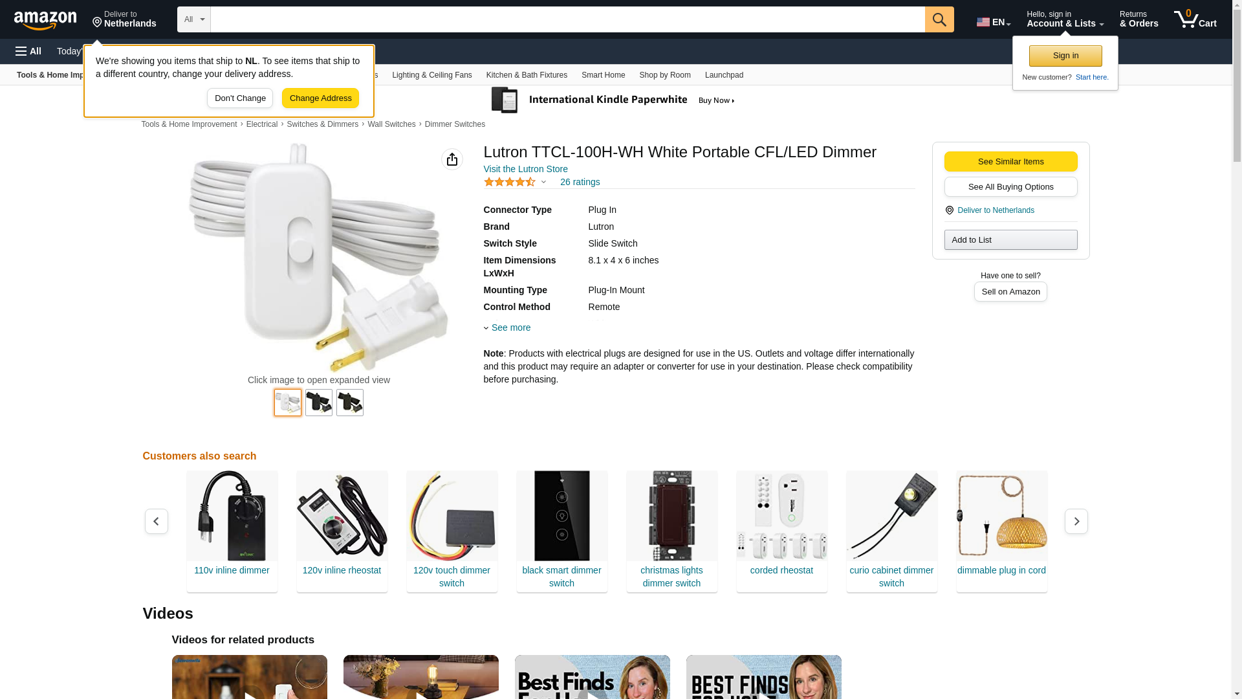Viewport: 1242px width, 699px height.
Task: Click the carousel left arrow
Action: pyautogui.click(x=157, y=521)
